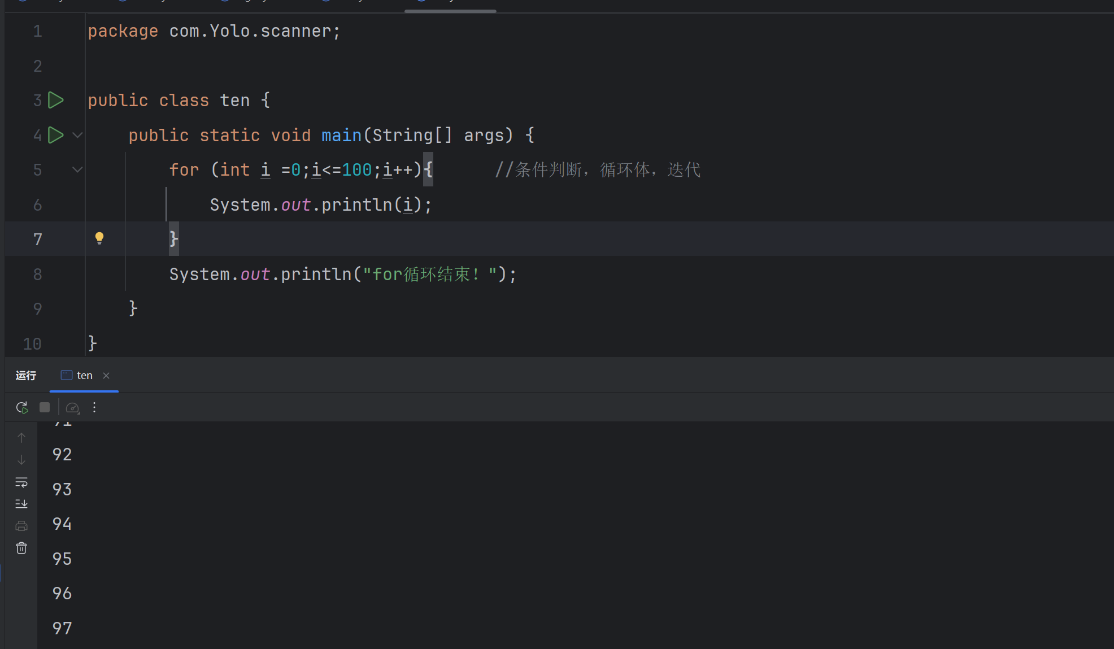Click the class name ten in code
1114x649 pixels.
[234, 101]
